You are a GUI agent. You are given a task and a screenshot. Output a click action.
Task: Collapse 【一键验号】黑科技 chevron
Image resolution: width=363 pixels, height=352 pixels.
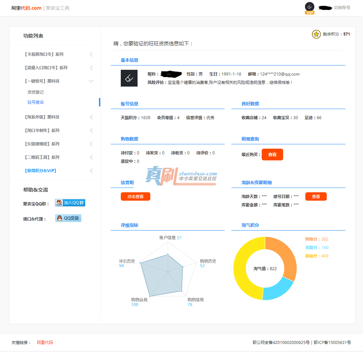[92, 81]
